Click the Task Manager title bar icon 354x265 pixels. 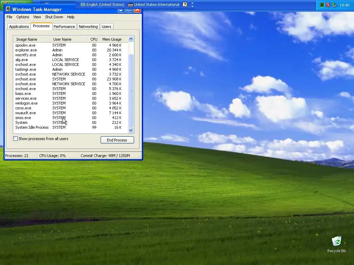pos(8,9)
